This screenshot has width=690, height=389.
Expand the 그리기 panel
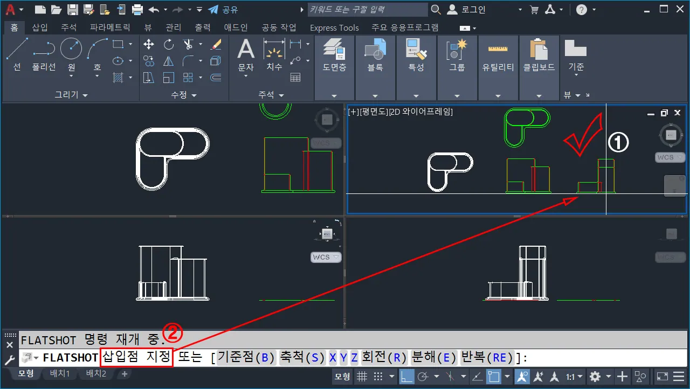click(71, 95)
